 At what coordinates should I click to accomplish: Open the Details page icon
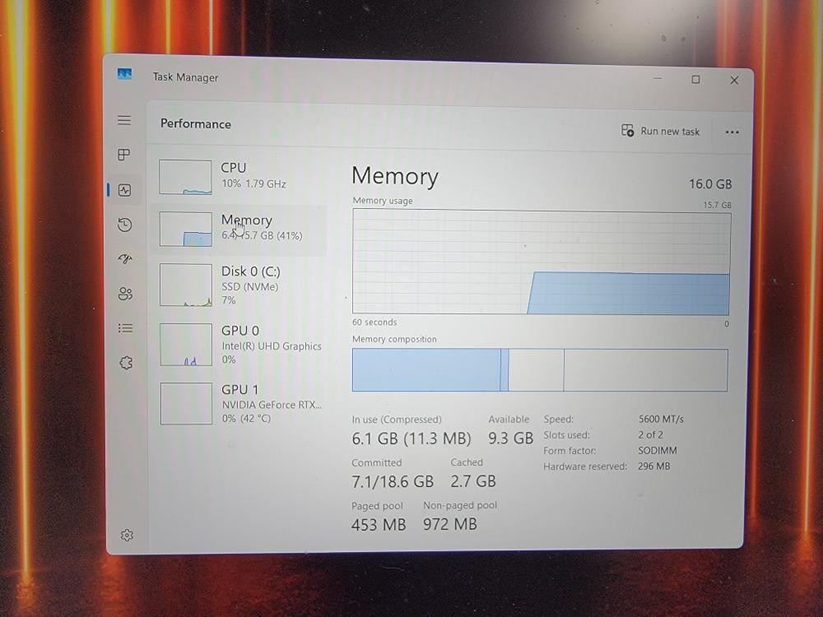coord(125,328)
